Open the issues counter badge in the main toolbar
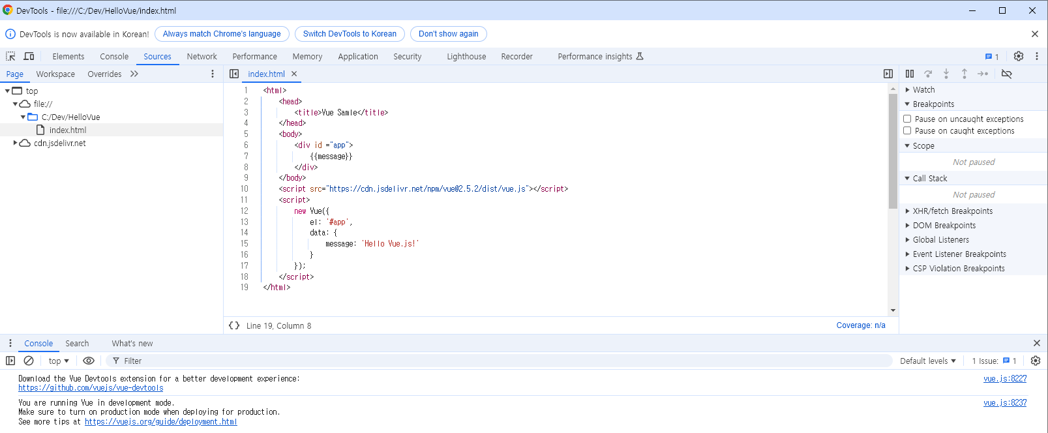 (x=992, y=57)
